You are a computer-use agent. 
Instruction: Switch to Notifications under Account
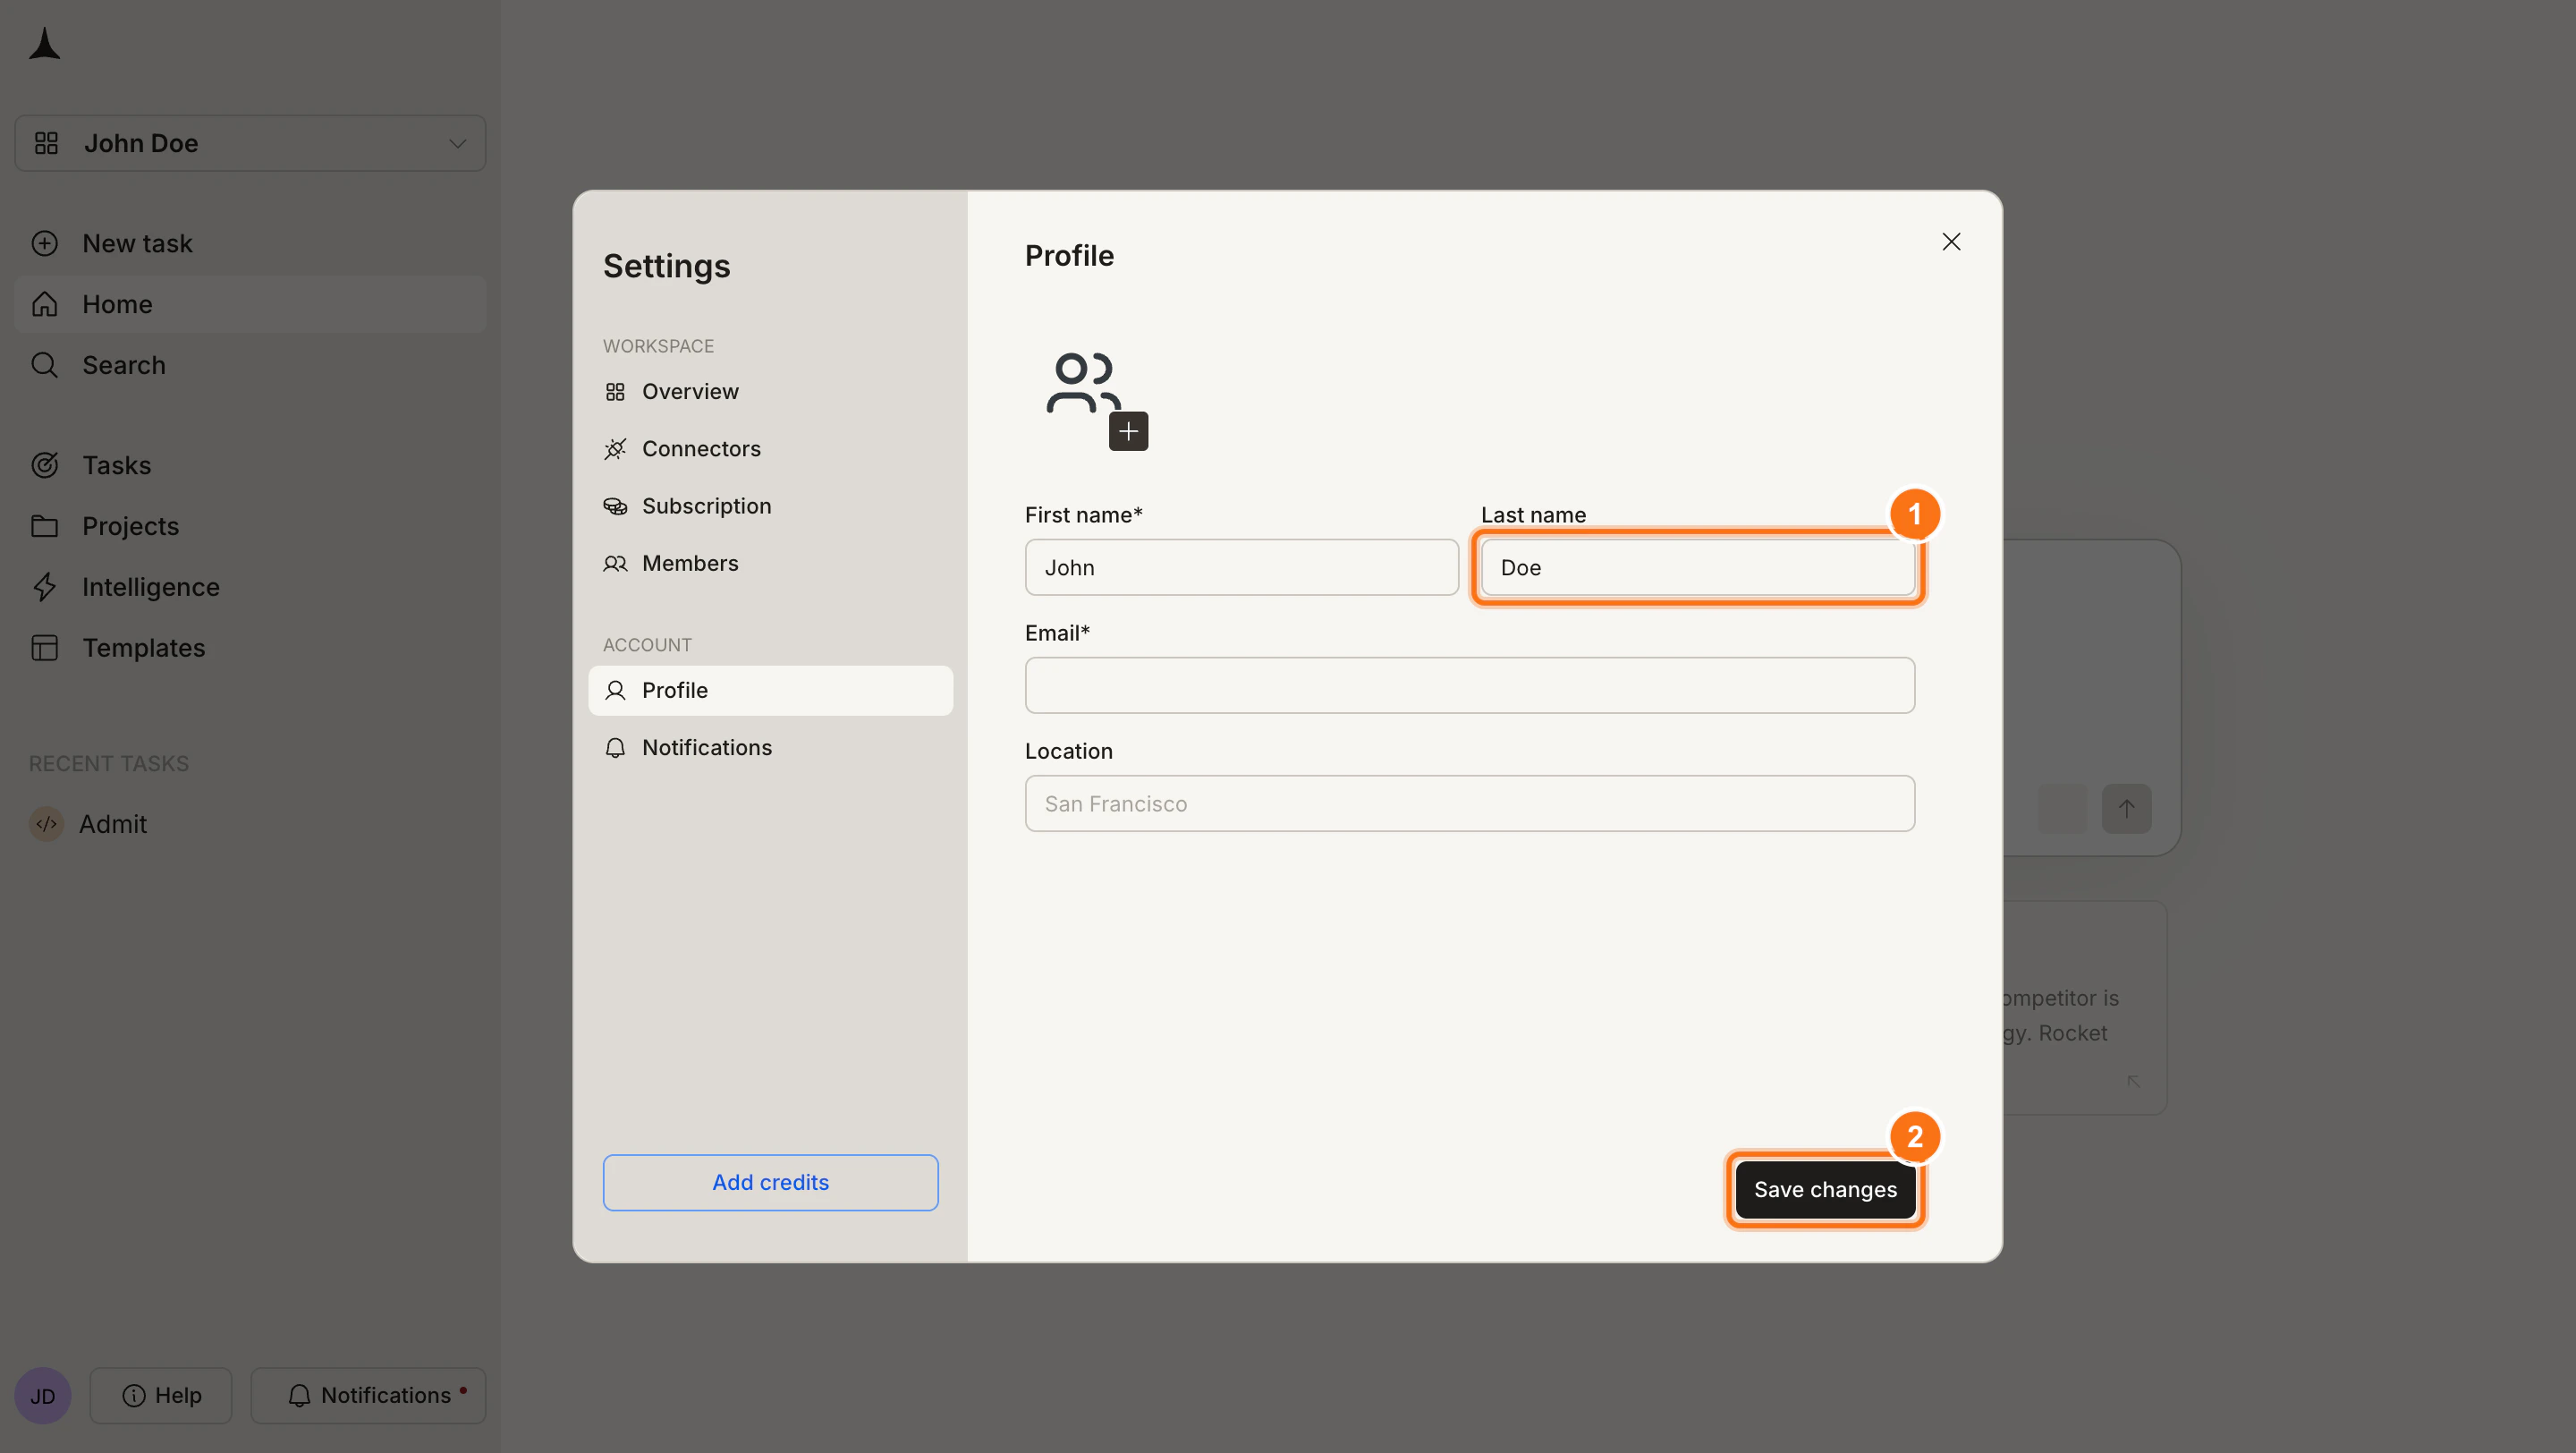tap(706, 747)
